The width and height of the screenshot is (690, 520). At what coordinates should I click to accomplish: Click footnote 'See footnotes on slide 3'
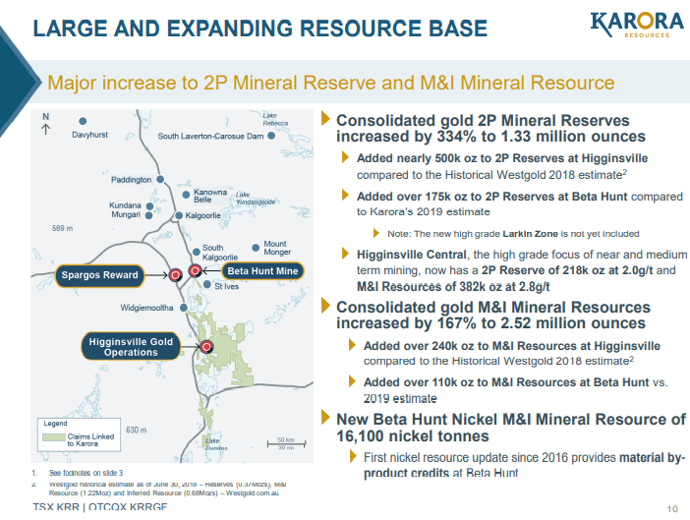coord(86,473)
